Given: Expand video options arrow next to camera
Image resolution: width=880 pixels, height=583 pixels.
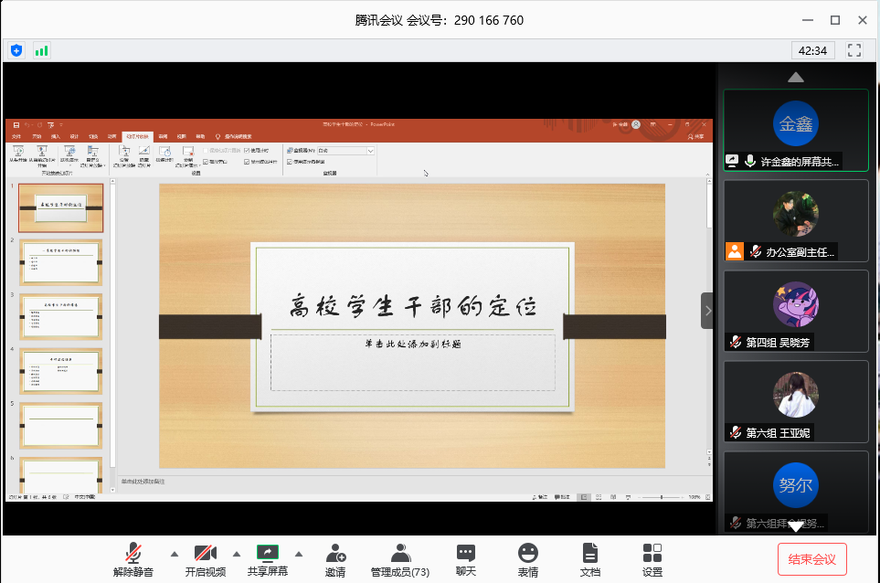Looking at the screenshot, I should coord(236,554).
